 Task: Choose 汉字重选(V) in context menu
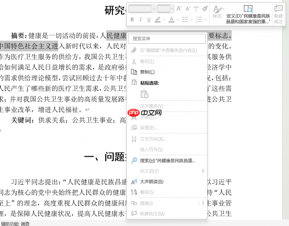[x=167, y=106]
